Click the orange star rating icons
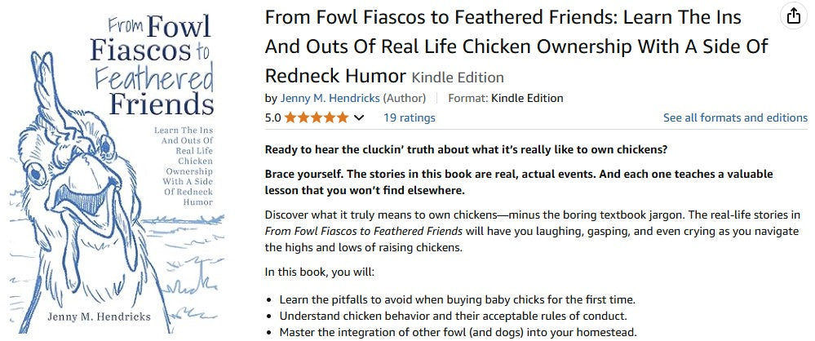Screen dimensions: 815x341 coord(317,117)
